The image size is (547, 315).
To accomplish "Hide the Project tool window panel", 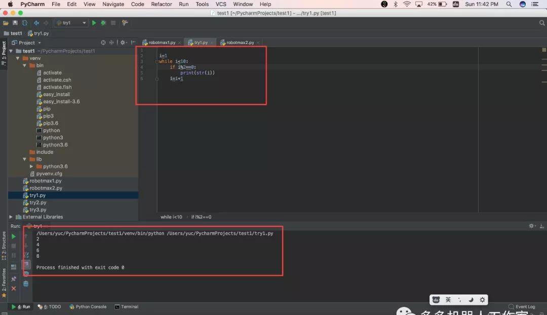I will click(133, 42).
